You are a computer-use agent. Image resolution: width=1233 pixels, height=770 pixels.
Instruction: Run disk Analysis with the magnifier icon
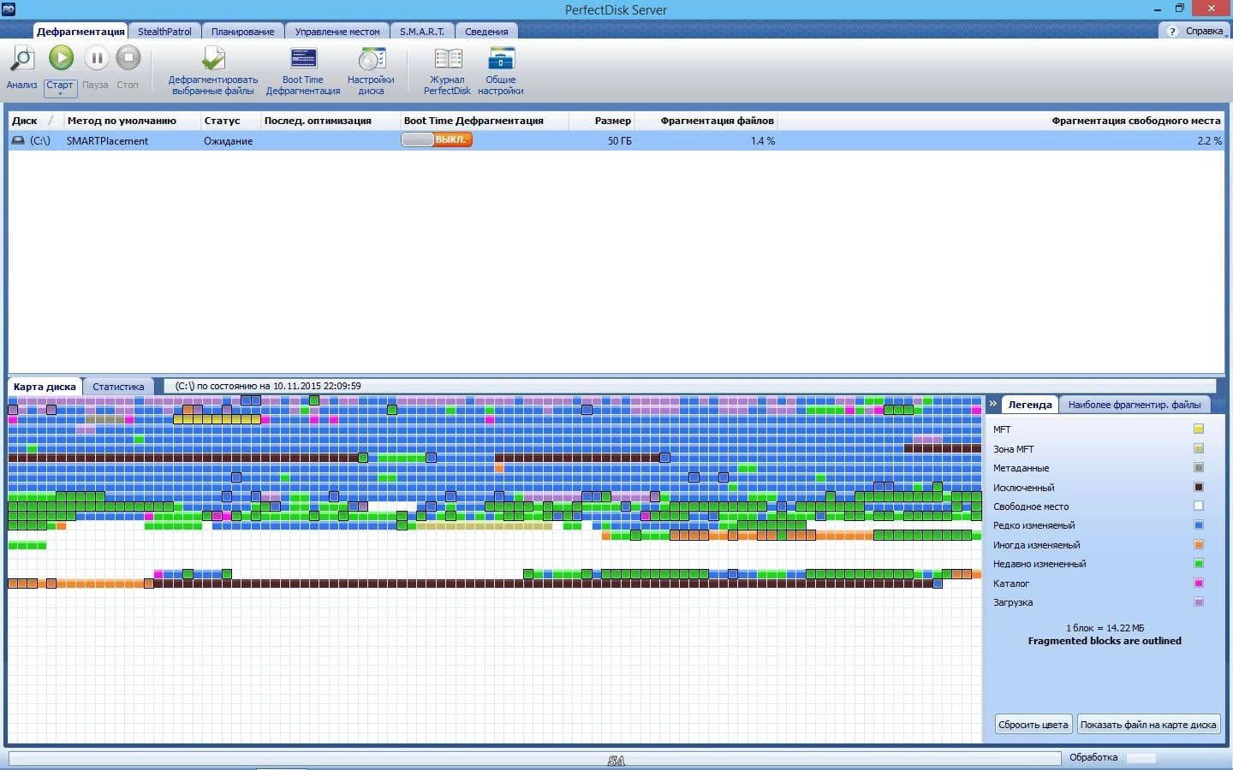(21, 59)
